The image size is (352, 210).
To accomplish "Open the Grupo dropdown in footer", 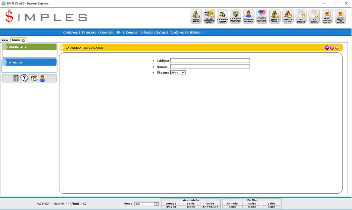I will (147, 203).
